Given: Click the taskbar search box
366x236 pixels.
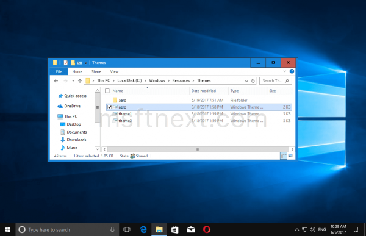Looking at the screenshot, I should click(67, 230).
